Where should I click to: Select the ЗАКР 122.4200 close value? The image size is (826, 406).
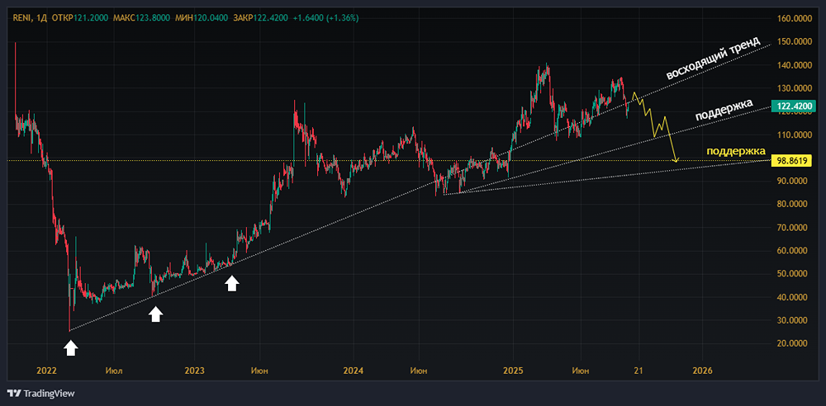(x=260, y=18)
